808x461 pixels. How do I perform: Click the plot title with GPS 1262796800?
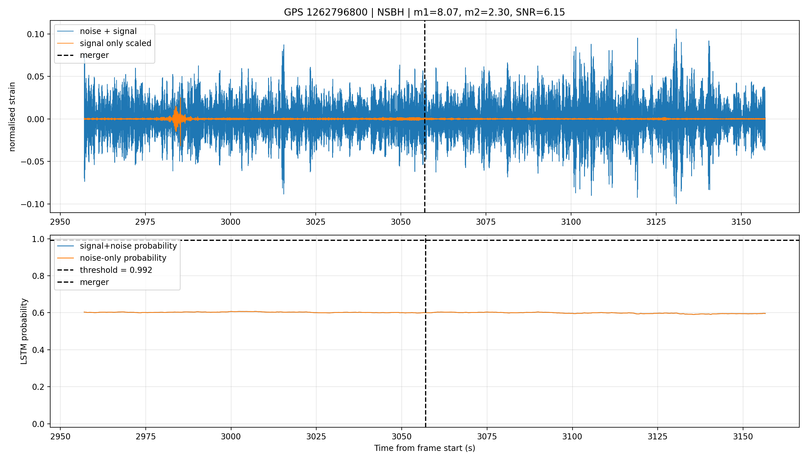[x=424, y=12]
